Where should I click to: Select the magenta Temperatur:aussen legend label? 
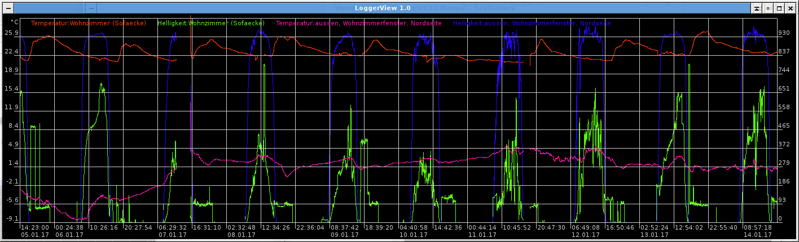click(359, 24)
